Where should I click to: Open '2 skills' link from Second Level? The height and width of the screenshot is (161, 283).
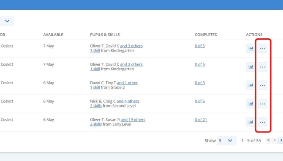96,106
